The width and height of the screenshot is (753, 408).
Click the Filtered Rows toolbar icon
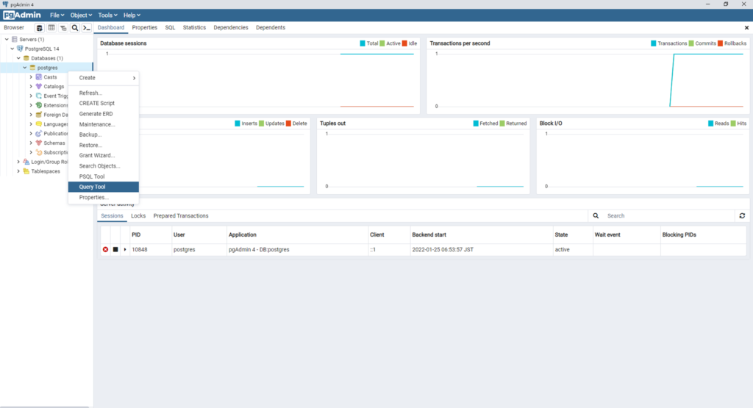click(63, 28)
